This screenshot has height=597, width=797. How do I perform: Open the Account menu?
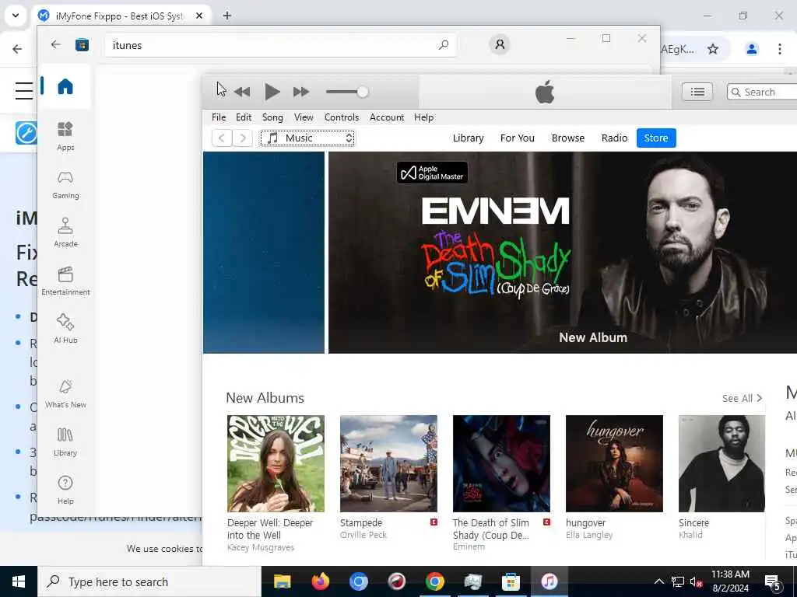pyautogui.click(x=387, y=117)
